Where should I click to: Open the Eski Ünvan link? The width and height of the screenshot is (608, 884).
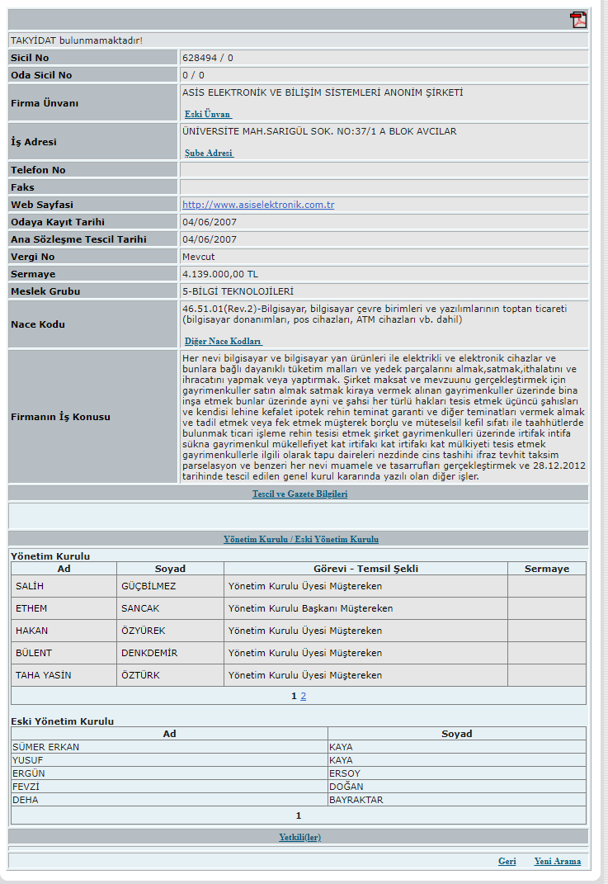pyautogui.click(x=208, y=114)
